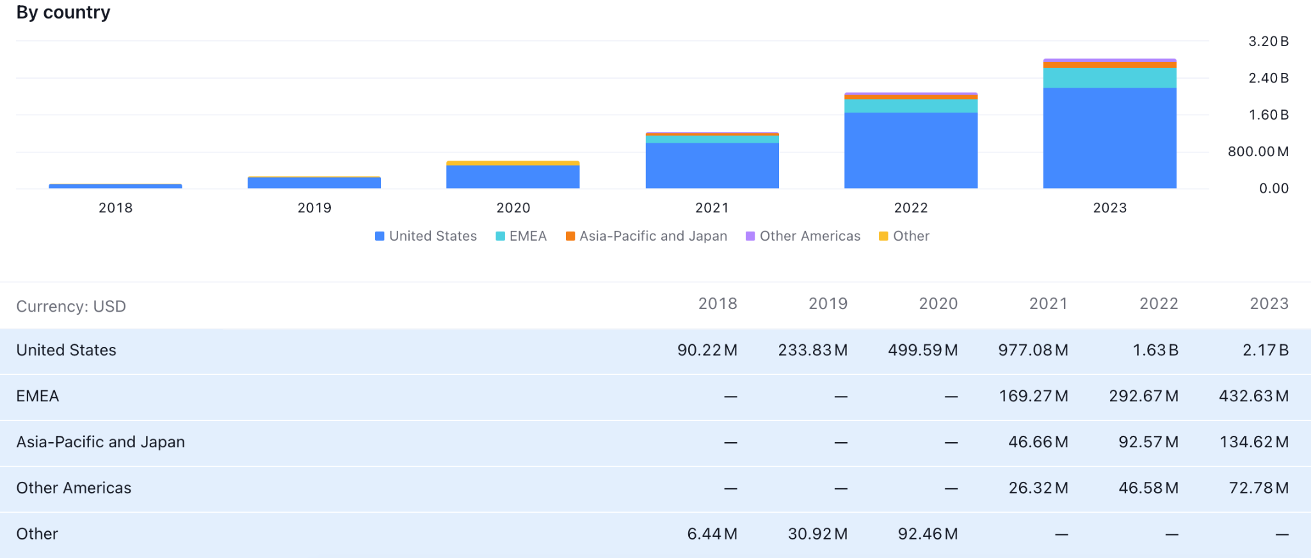This screenshot has width=1311, height=558.
Task: Click the 2023 column header in table
Action: tap(1269, 304)
